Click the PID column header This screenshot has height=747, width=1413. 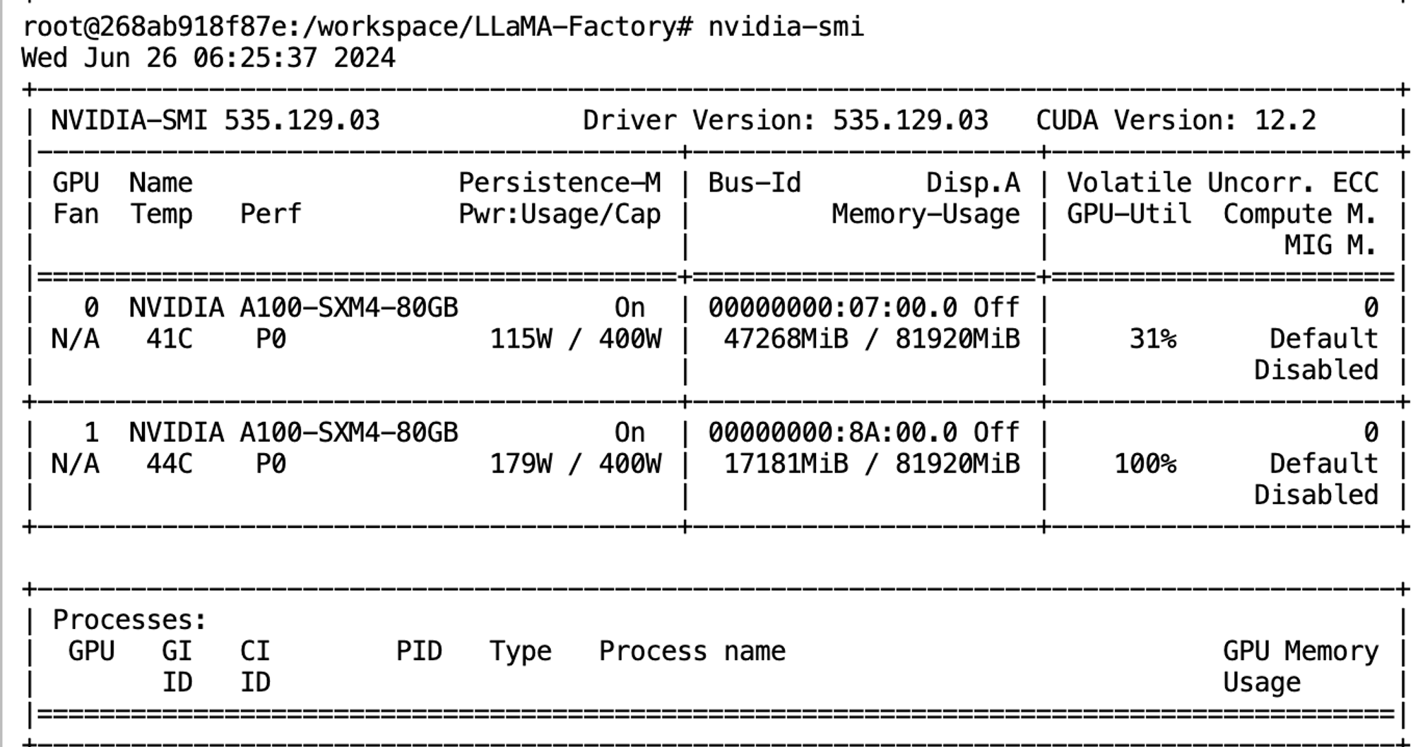click(419, 651)
